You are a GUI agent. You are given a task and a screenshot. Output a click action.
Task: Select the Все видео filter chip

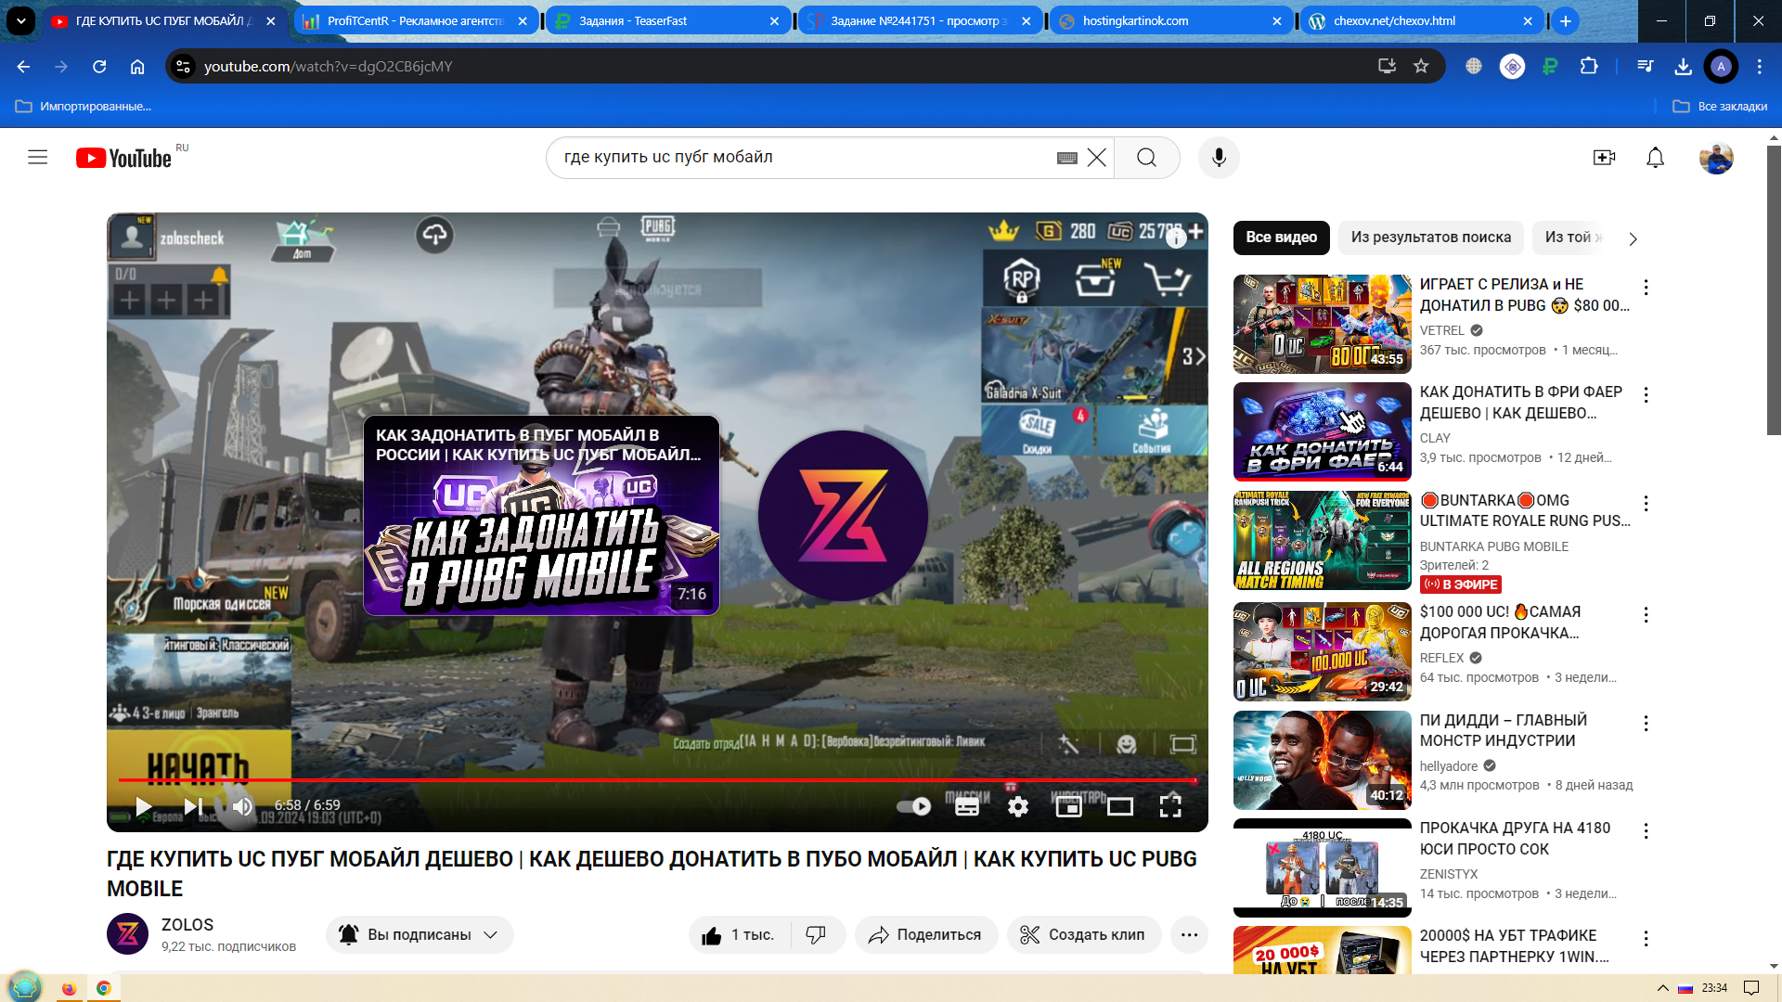pyautogui.click(x=1281, y=238)
